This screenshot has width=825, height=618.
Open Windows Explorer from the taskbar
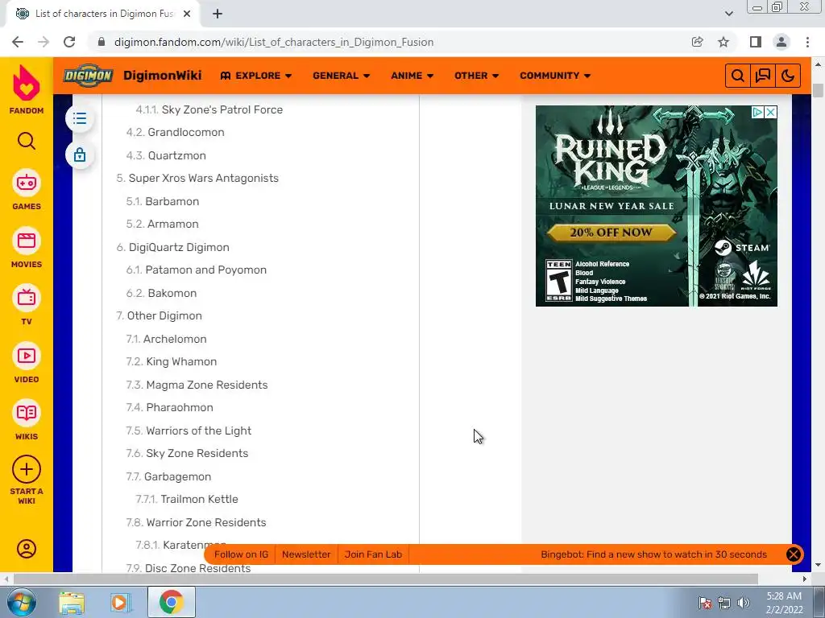[72, 602]
